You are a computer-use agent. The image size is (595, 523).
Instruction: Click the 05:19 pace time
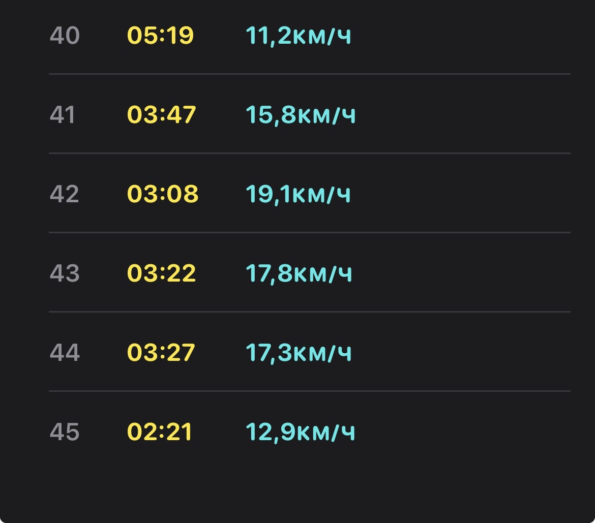point(160,36)
